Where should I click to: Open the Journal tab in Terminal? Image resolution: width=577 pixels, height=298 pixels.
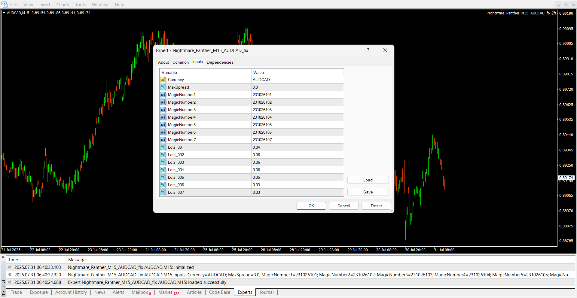point(266,292)
